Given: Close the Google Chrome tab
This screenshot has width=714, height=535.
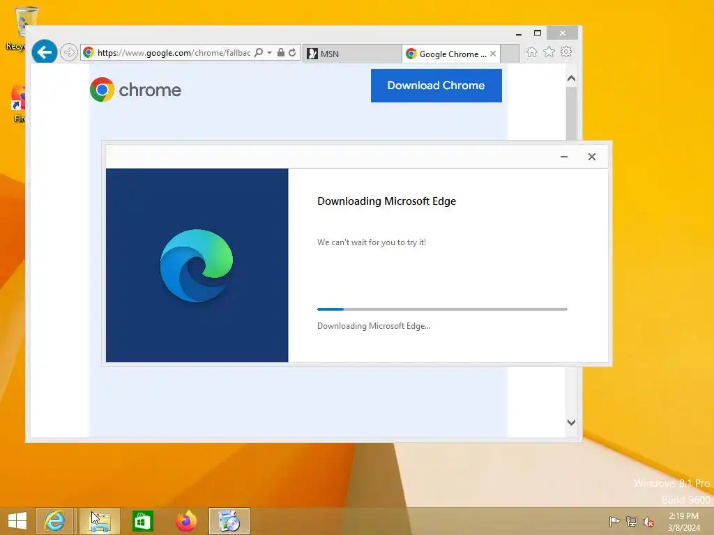Looking at the screenshot, I should point(493,54).
